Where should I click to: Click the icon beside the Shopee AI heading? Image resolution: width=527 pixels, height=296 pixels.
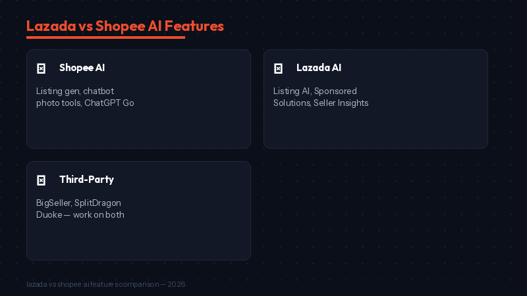click(41, 68)
